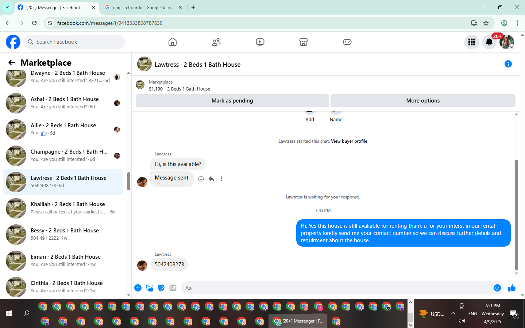Click the install app icon in address bar
The image size is (525, 328).
pyautogui.click(x=474, y=23)
